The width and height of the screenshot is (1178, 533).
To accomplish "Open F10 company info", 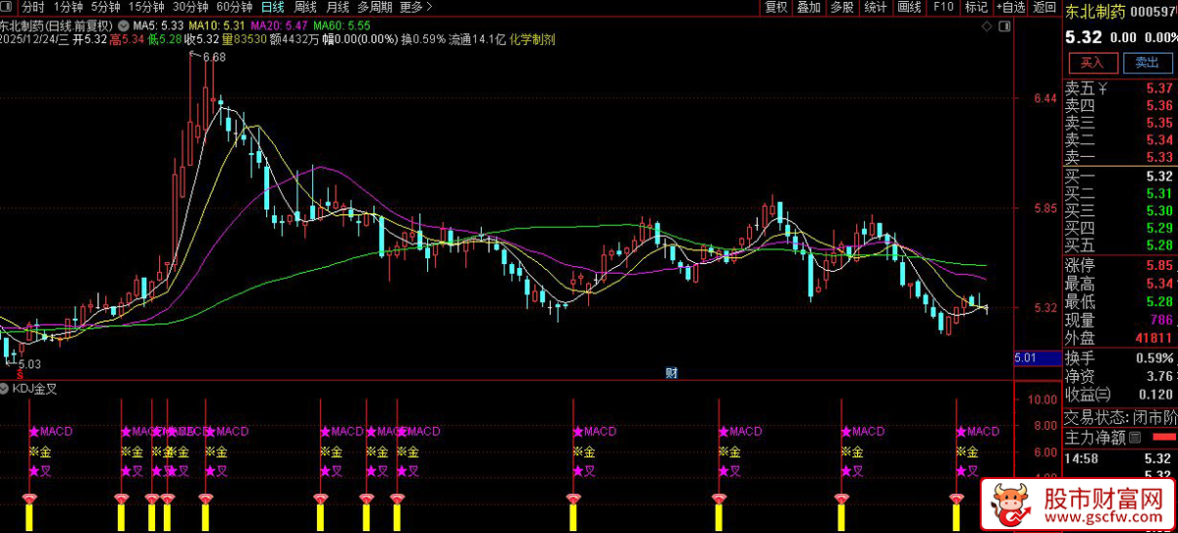I will [x=943, y=7].
